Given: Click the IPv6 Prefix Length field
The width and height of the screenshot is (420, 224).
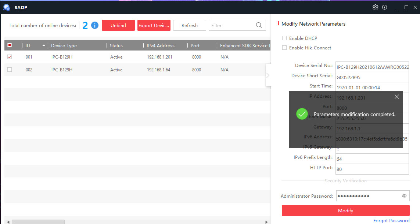Looking at the screenshot, I should (372, 159).
